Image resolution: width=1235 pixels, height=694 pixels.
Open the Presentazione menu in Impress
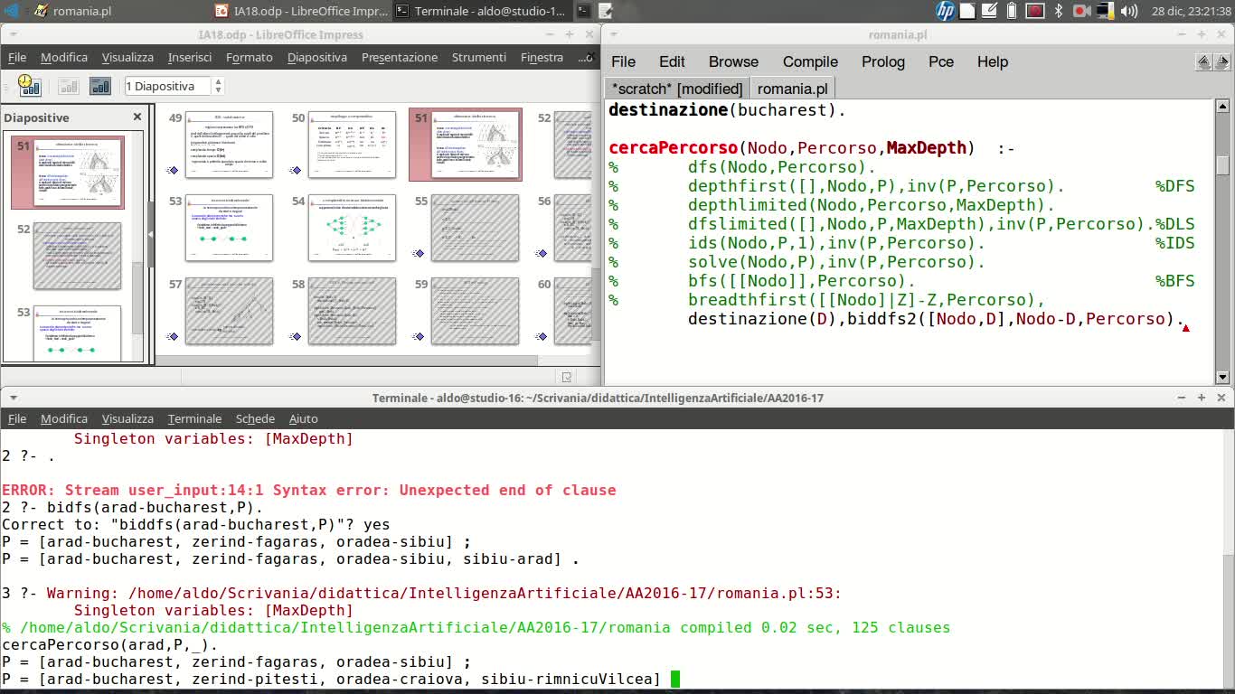point(400,57)
